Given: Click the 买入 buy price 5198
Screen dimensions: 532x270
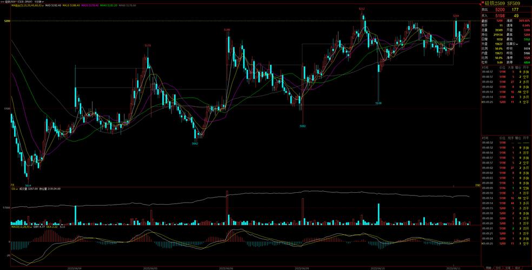Looking at the screenshot, I should coord(501,16).
